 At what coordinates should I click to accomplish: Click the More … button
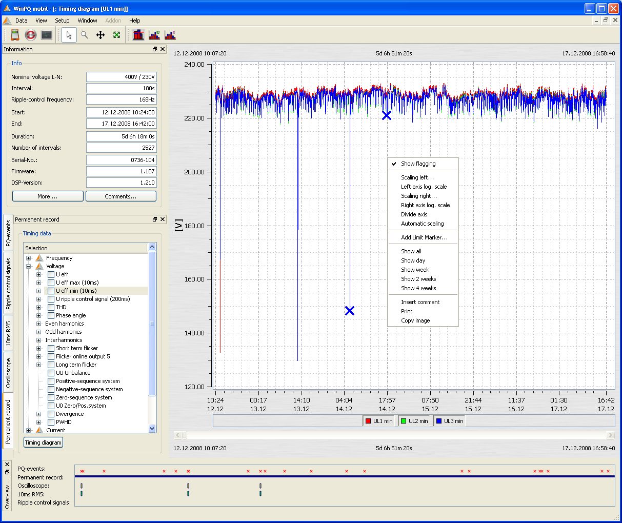48,196
